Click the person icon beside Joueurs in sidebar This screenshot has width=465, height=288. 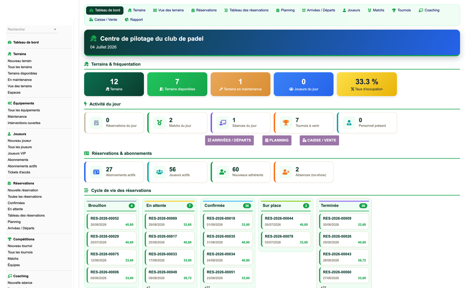coord(10,134)
